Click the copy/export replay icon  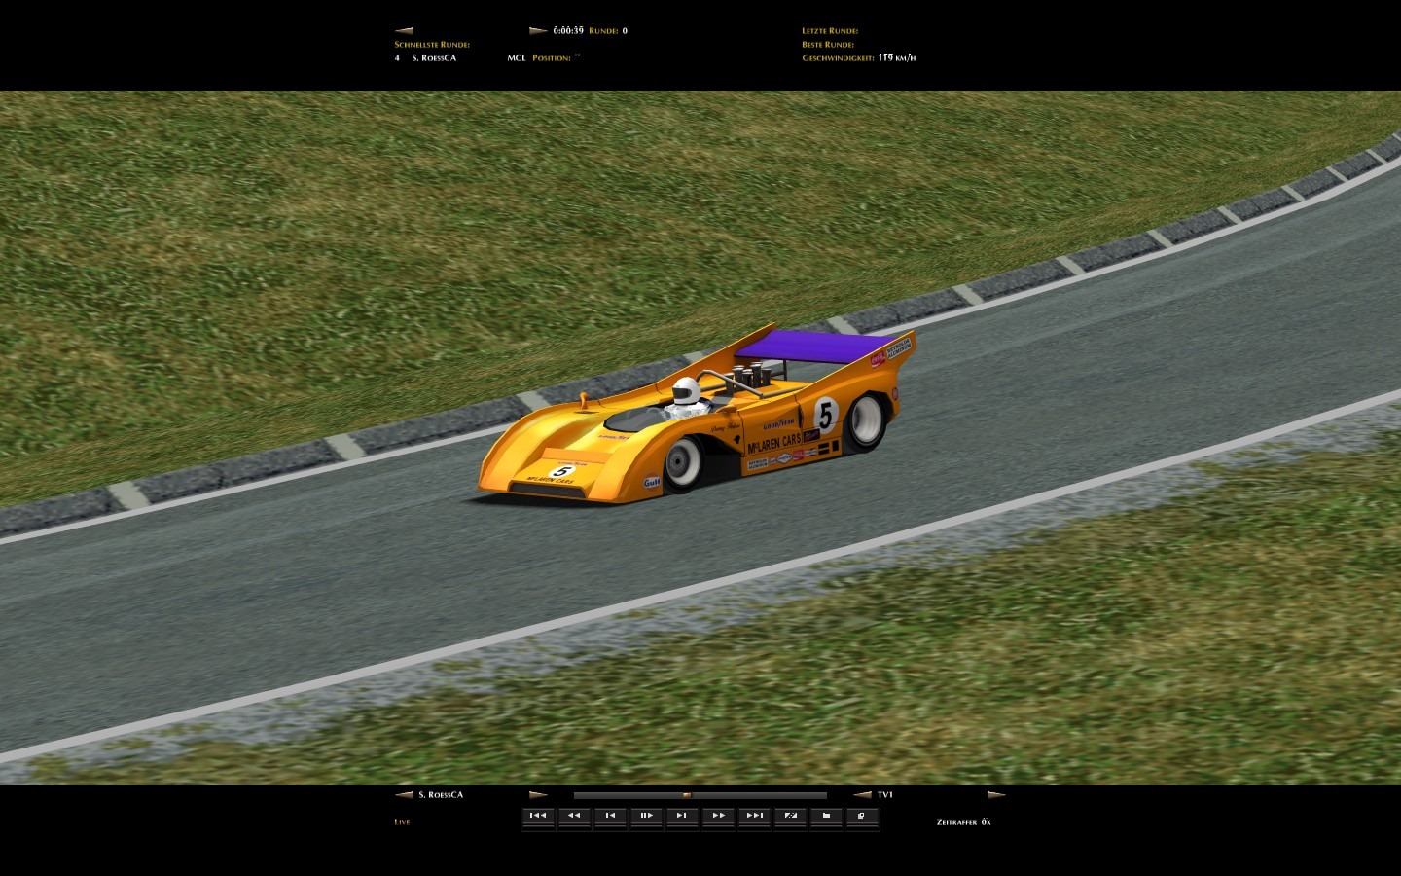click(x=862, y=818)
